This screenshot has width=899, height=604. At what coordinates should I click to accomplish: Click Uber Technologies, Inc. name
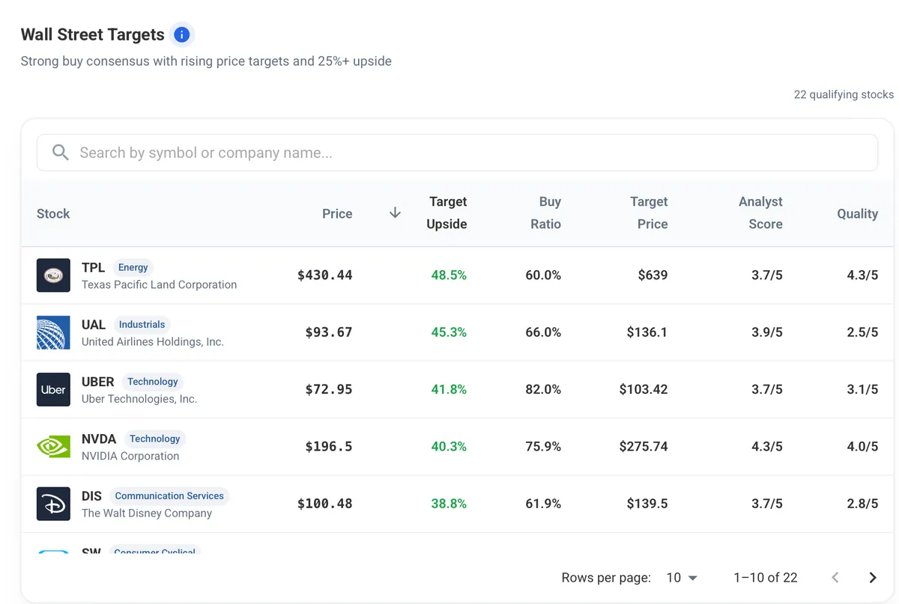[139, 399]
